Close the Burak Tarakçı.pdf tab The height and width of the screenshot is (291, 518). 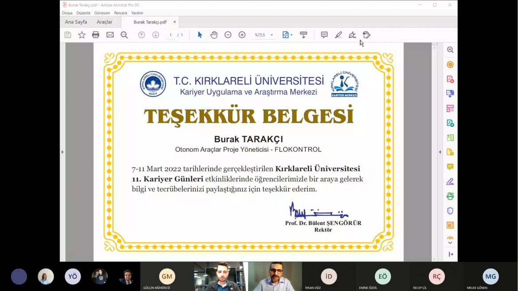tap(174, 22)
